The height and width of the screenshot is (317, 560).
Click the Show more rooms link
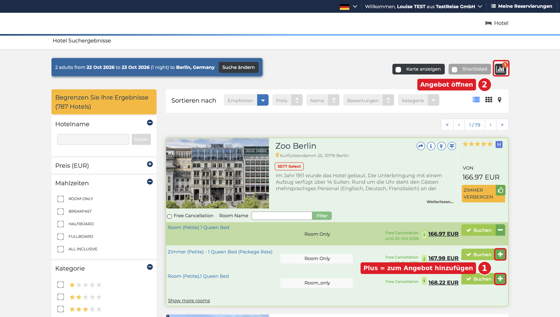coord(189,301)
